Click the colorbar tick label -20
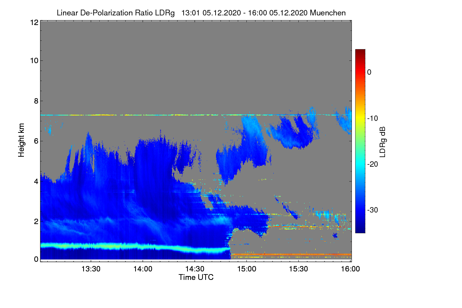 372,164
